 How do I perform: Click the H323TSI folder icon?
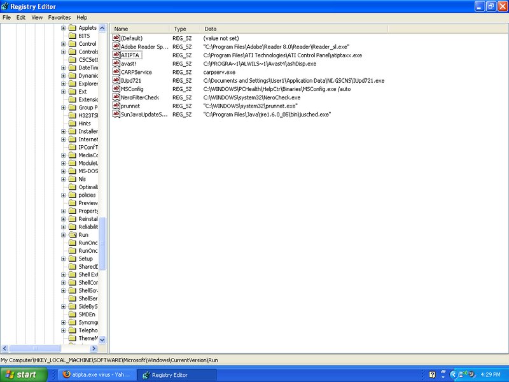(73, 115)
